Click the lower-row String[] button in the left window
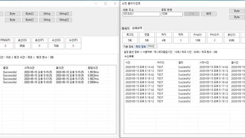This screenshot has height=138, width=245. pos(64,20)
